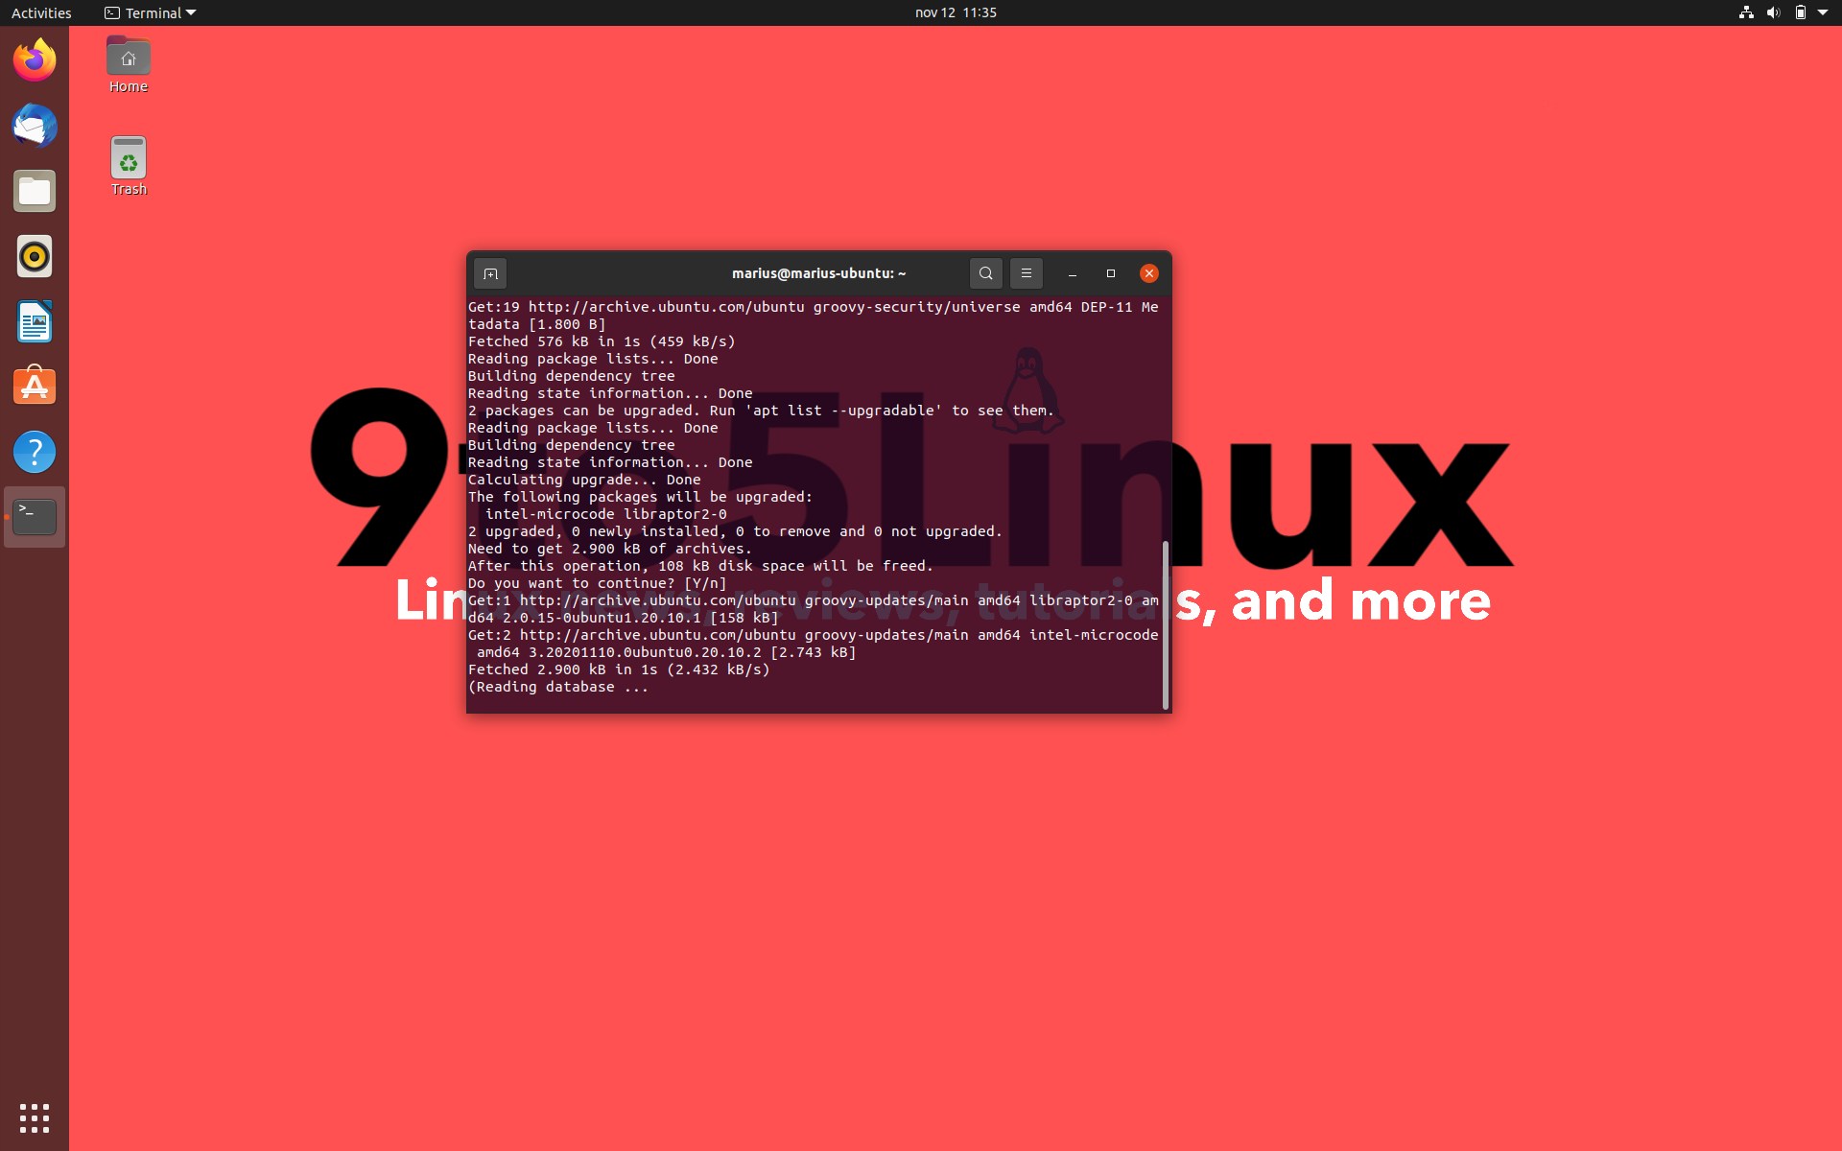The width and height of the screenshot is (1842, 1151).
Task: Click '(Reading database ...' line
Action: coord(558,687)
